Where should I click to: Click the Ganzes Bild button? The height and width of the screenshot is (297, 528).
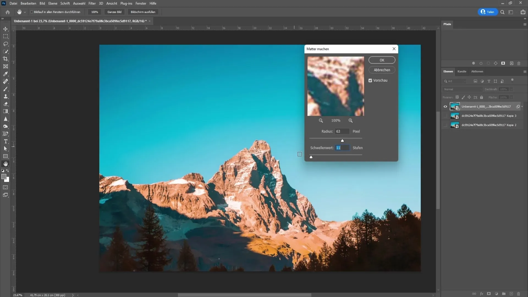click(114, 12)
